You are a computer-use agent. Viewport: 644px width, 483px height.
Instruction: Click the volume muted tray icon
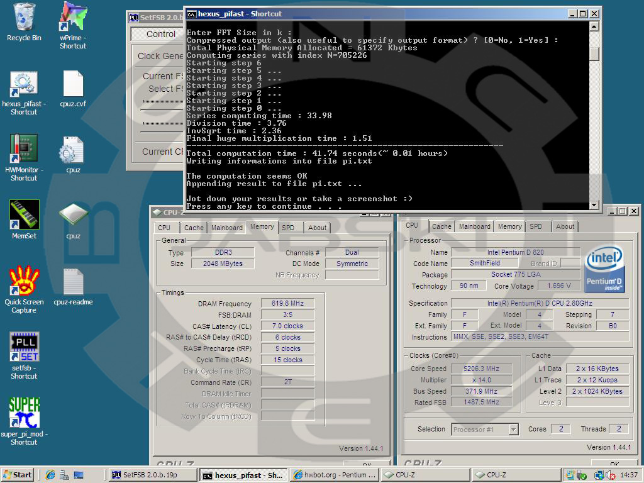tap(610, 475)
